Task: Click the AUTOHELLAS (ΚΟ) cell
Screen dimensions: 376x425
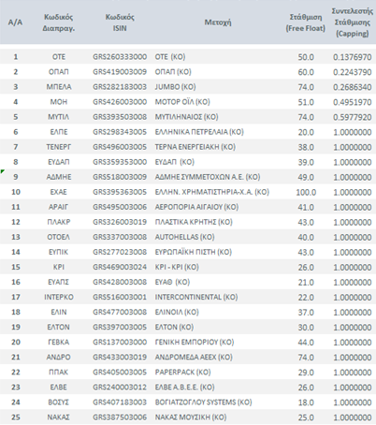Action: (184, 237)
